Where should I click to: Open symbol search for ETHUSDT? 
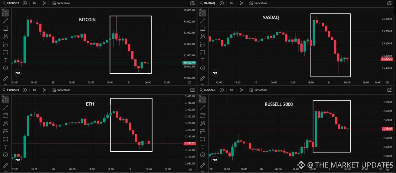tap(11, 90)
